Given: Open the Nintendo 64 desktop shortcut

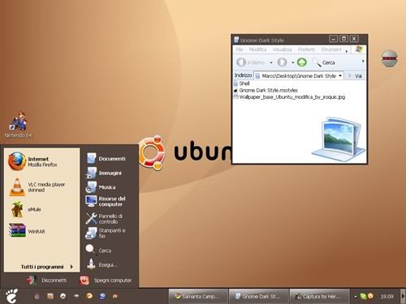Looking at the screenshot, I should [x=18, y=125].
